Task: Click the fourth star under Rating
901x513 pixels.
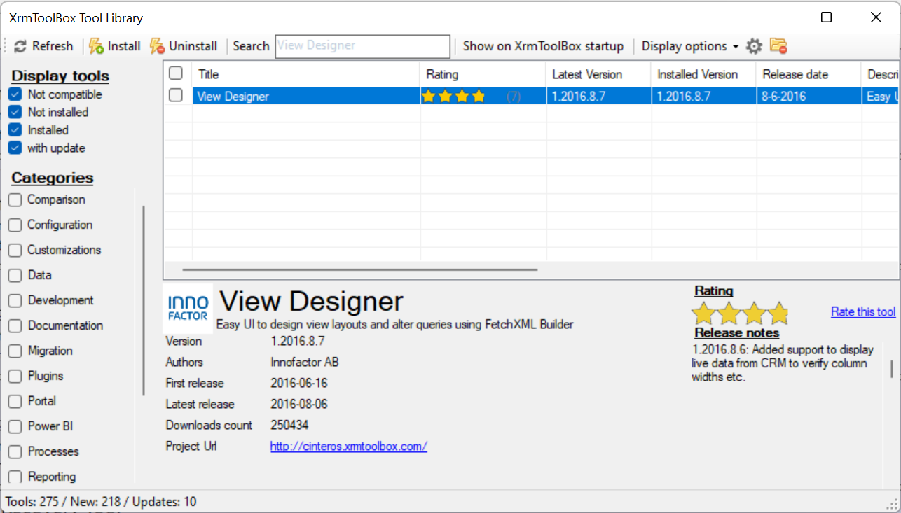Action: 779,314
